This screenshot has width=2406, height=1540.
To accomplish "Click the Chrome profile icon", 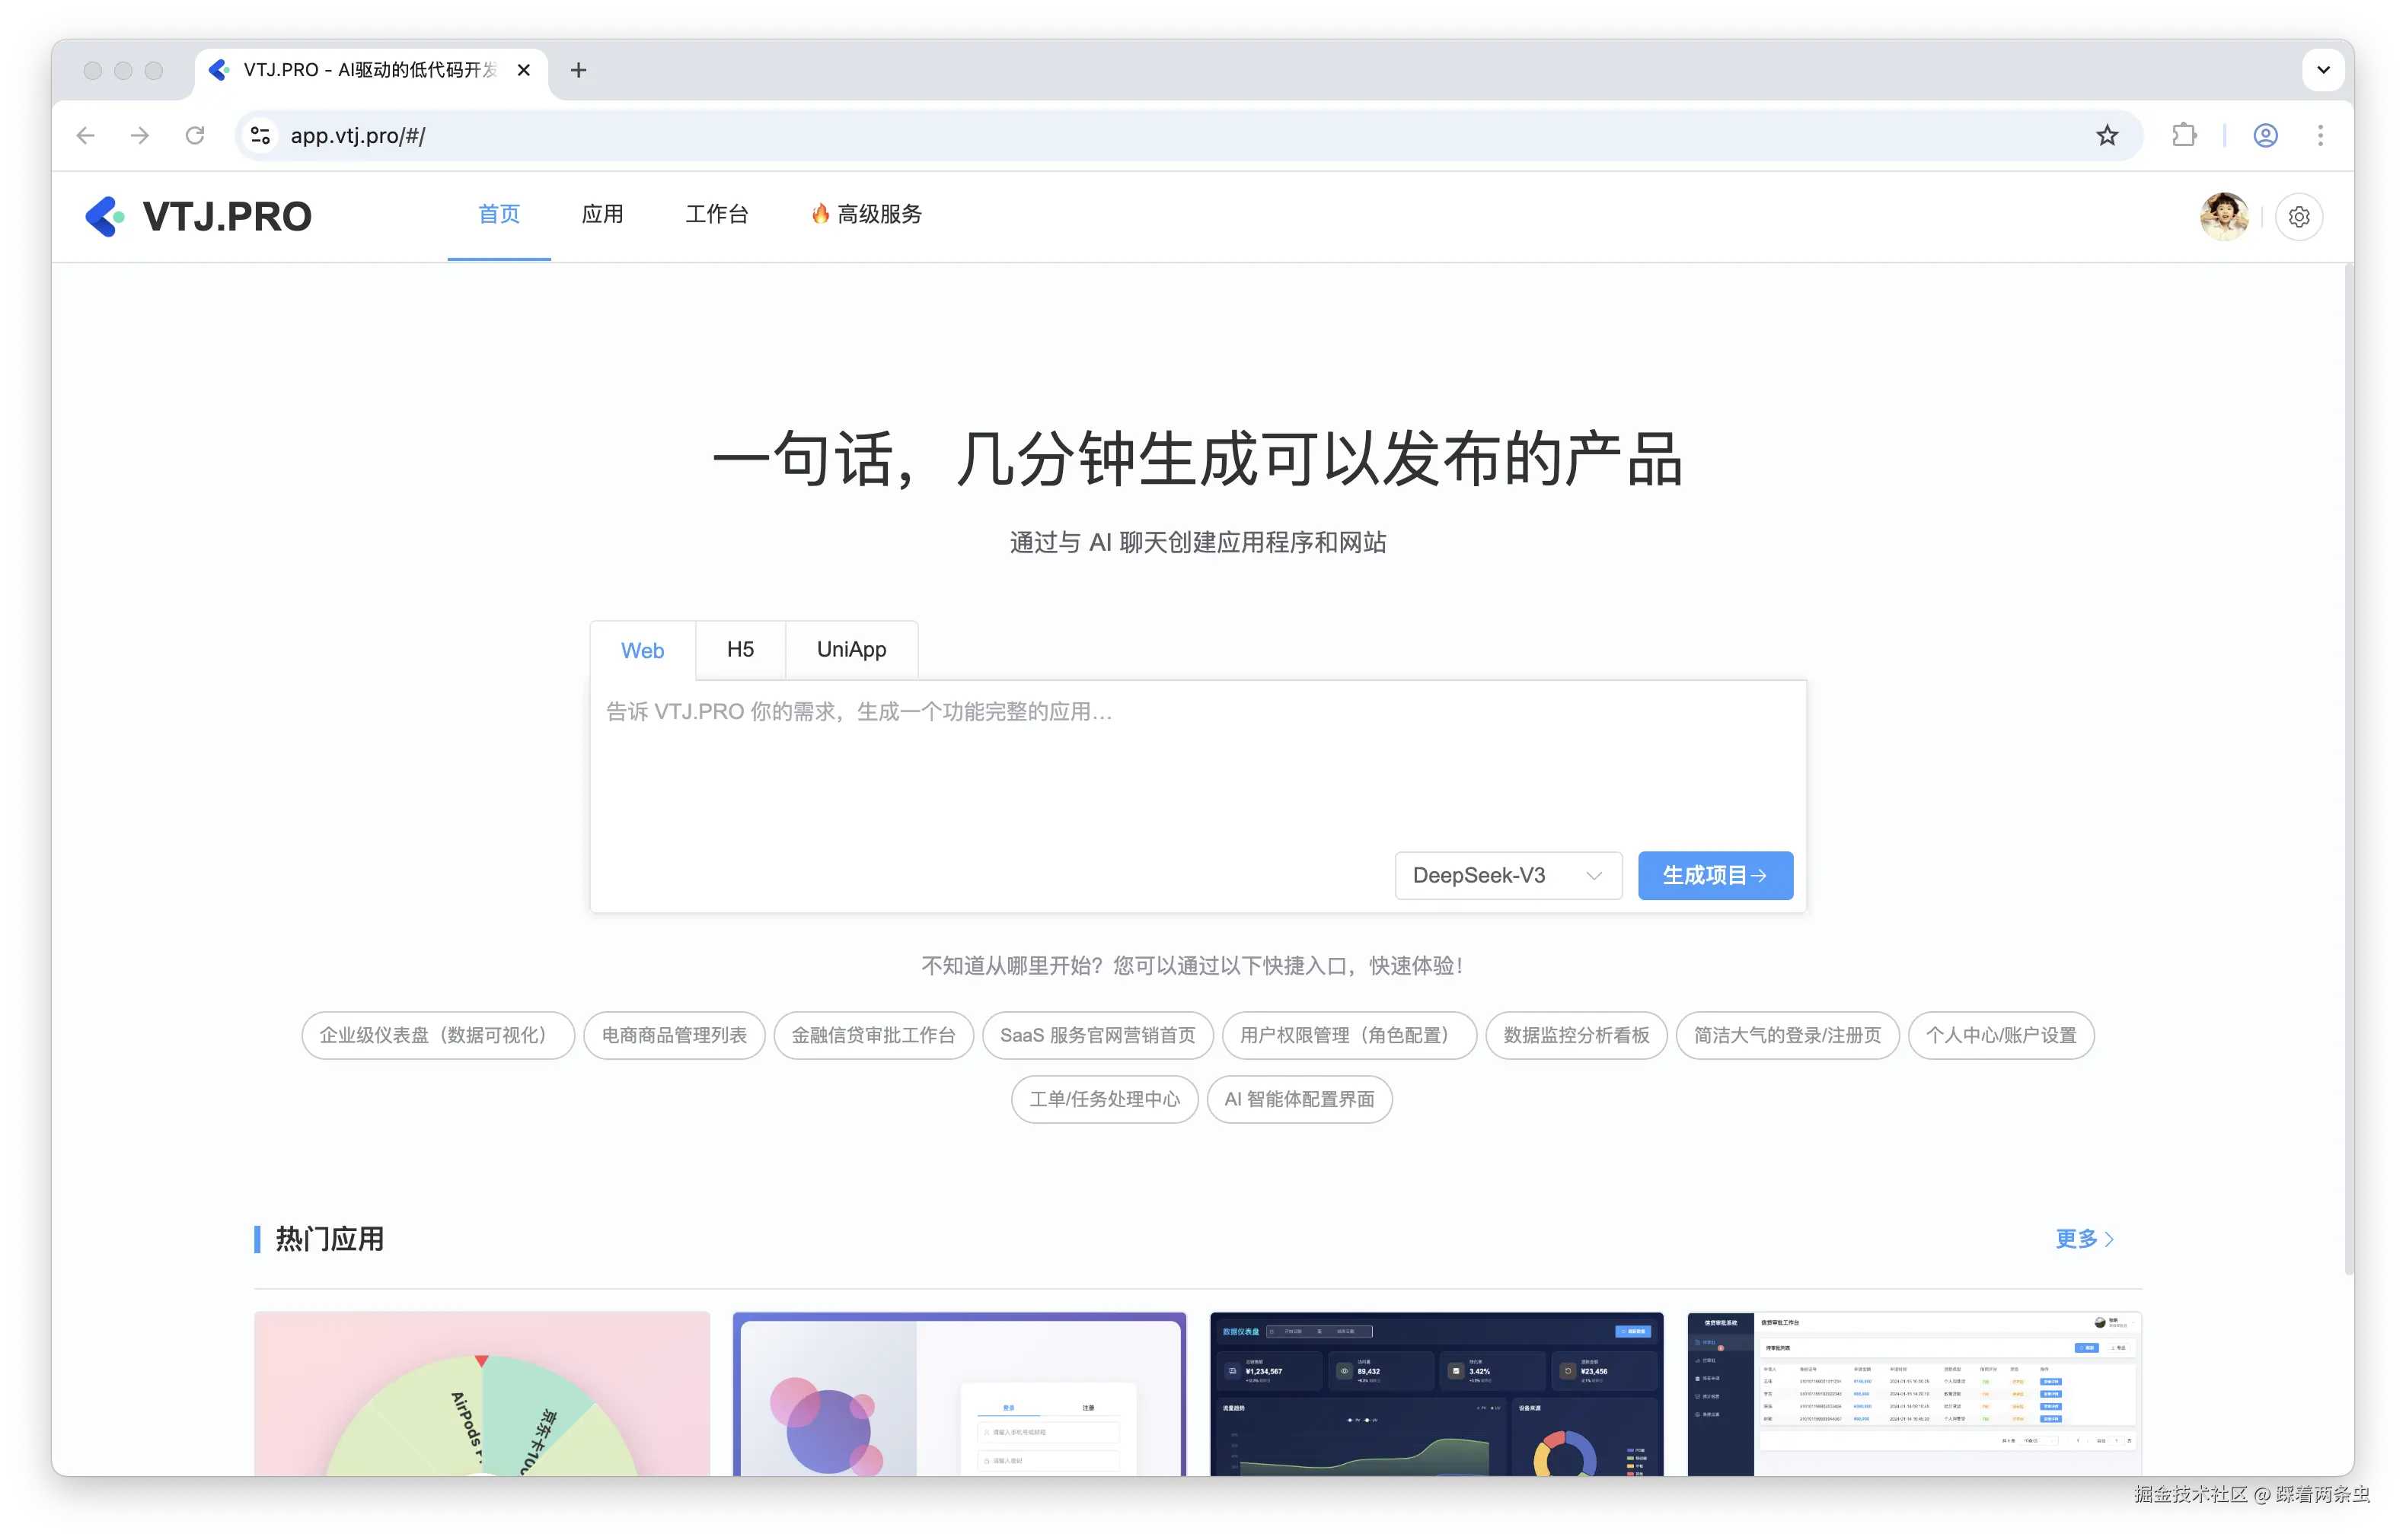I will pyautogui.click(x=2265, y=136).
